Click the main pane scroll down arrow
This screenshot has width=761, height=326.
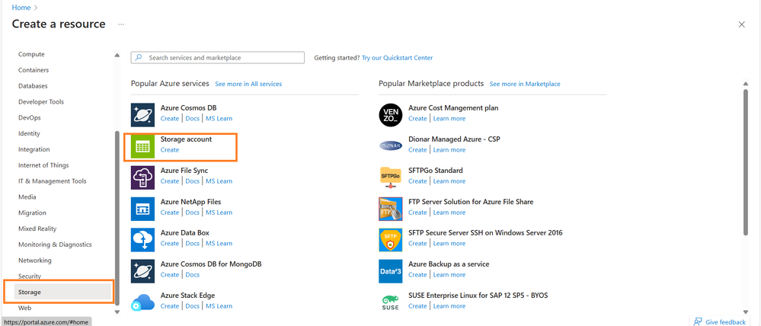746,312
